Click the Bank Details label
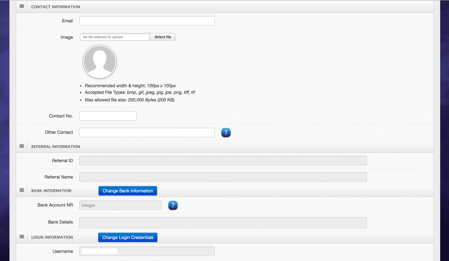The width and height of the screenshot is (449, 261). point(61,222)
